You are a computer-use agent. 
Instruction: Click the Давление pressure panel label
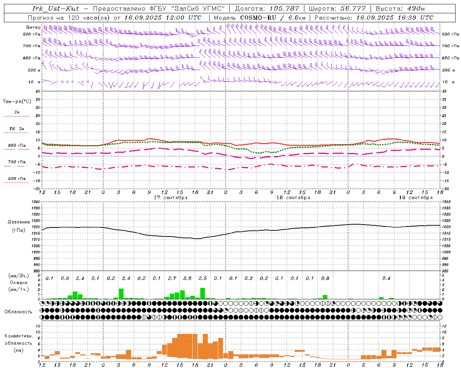(18, 222)
